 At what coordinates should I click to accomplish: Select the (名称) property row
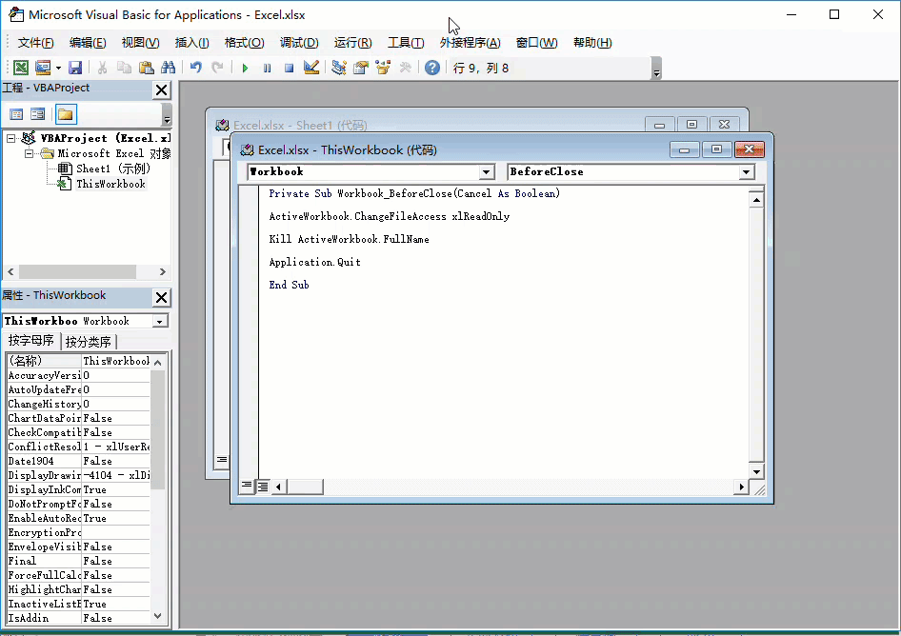click(x=78, y=361)
